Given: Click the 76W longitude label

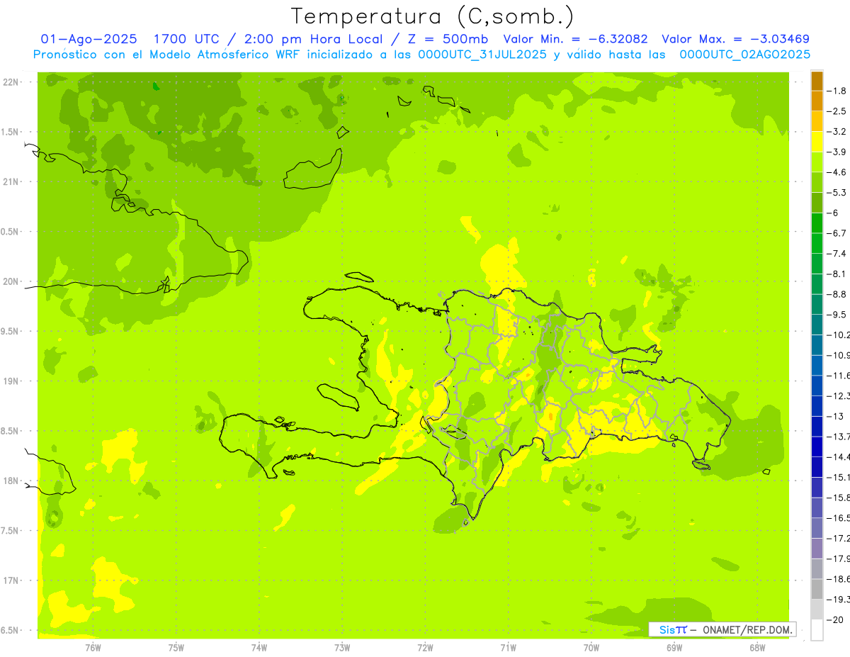Looking at the screenshot, I should [x=93, y=648].
